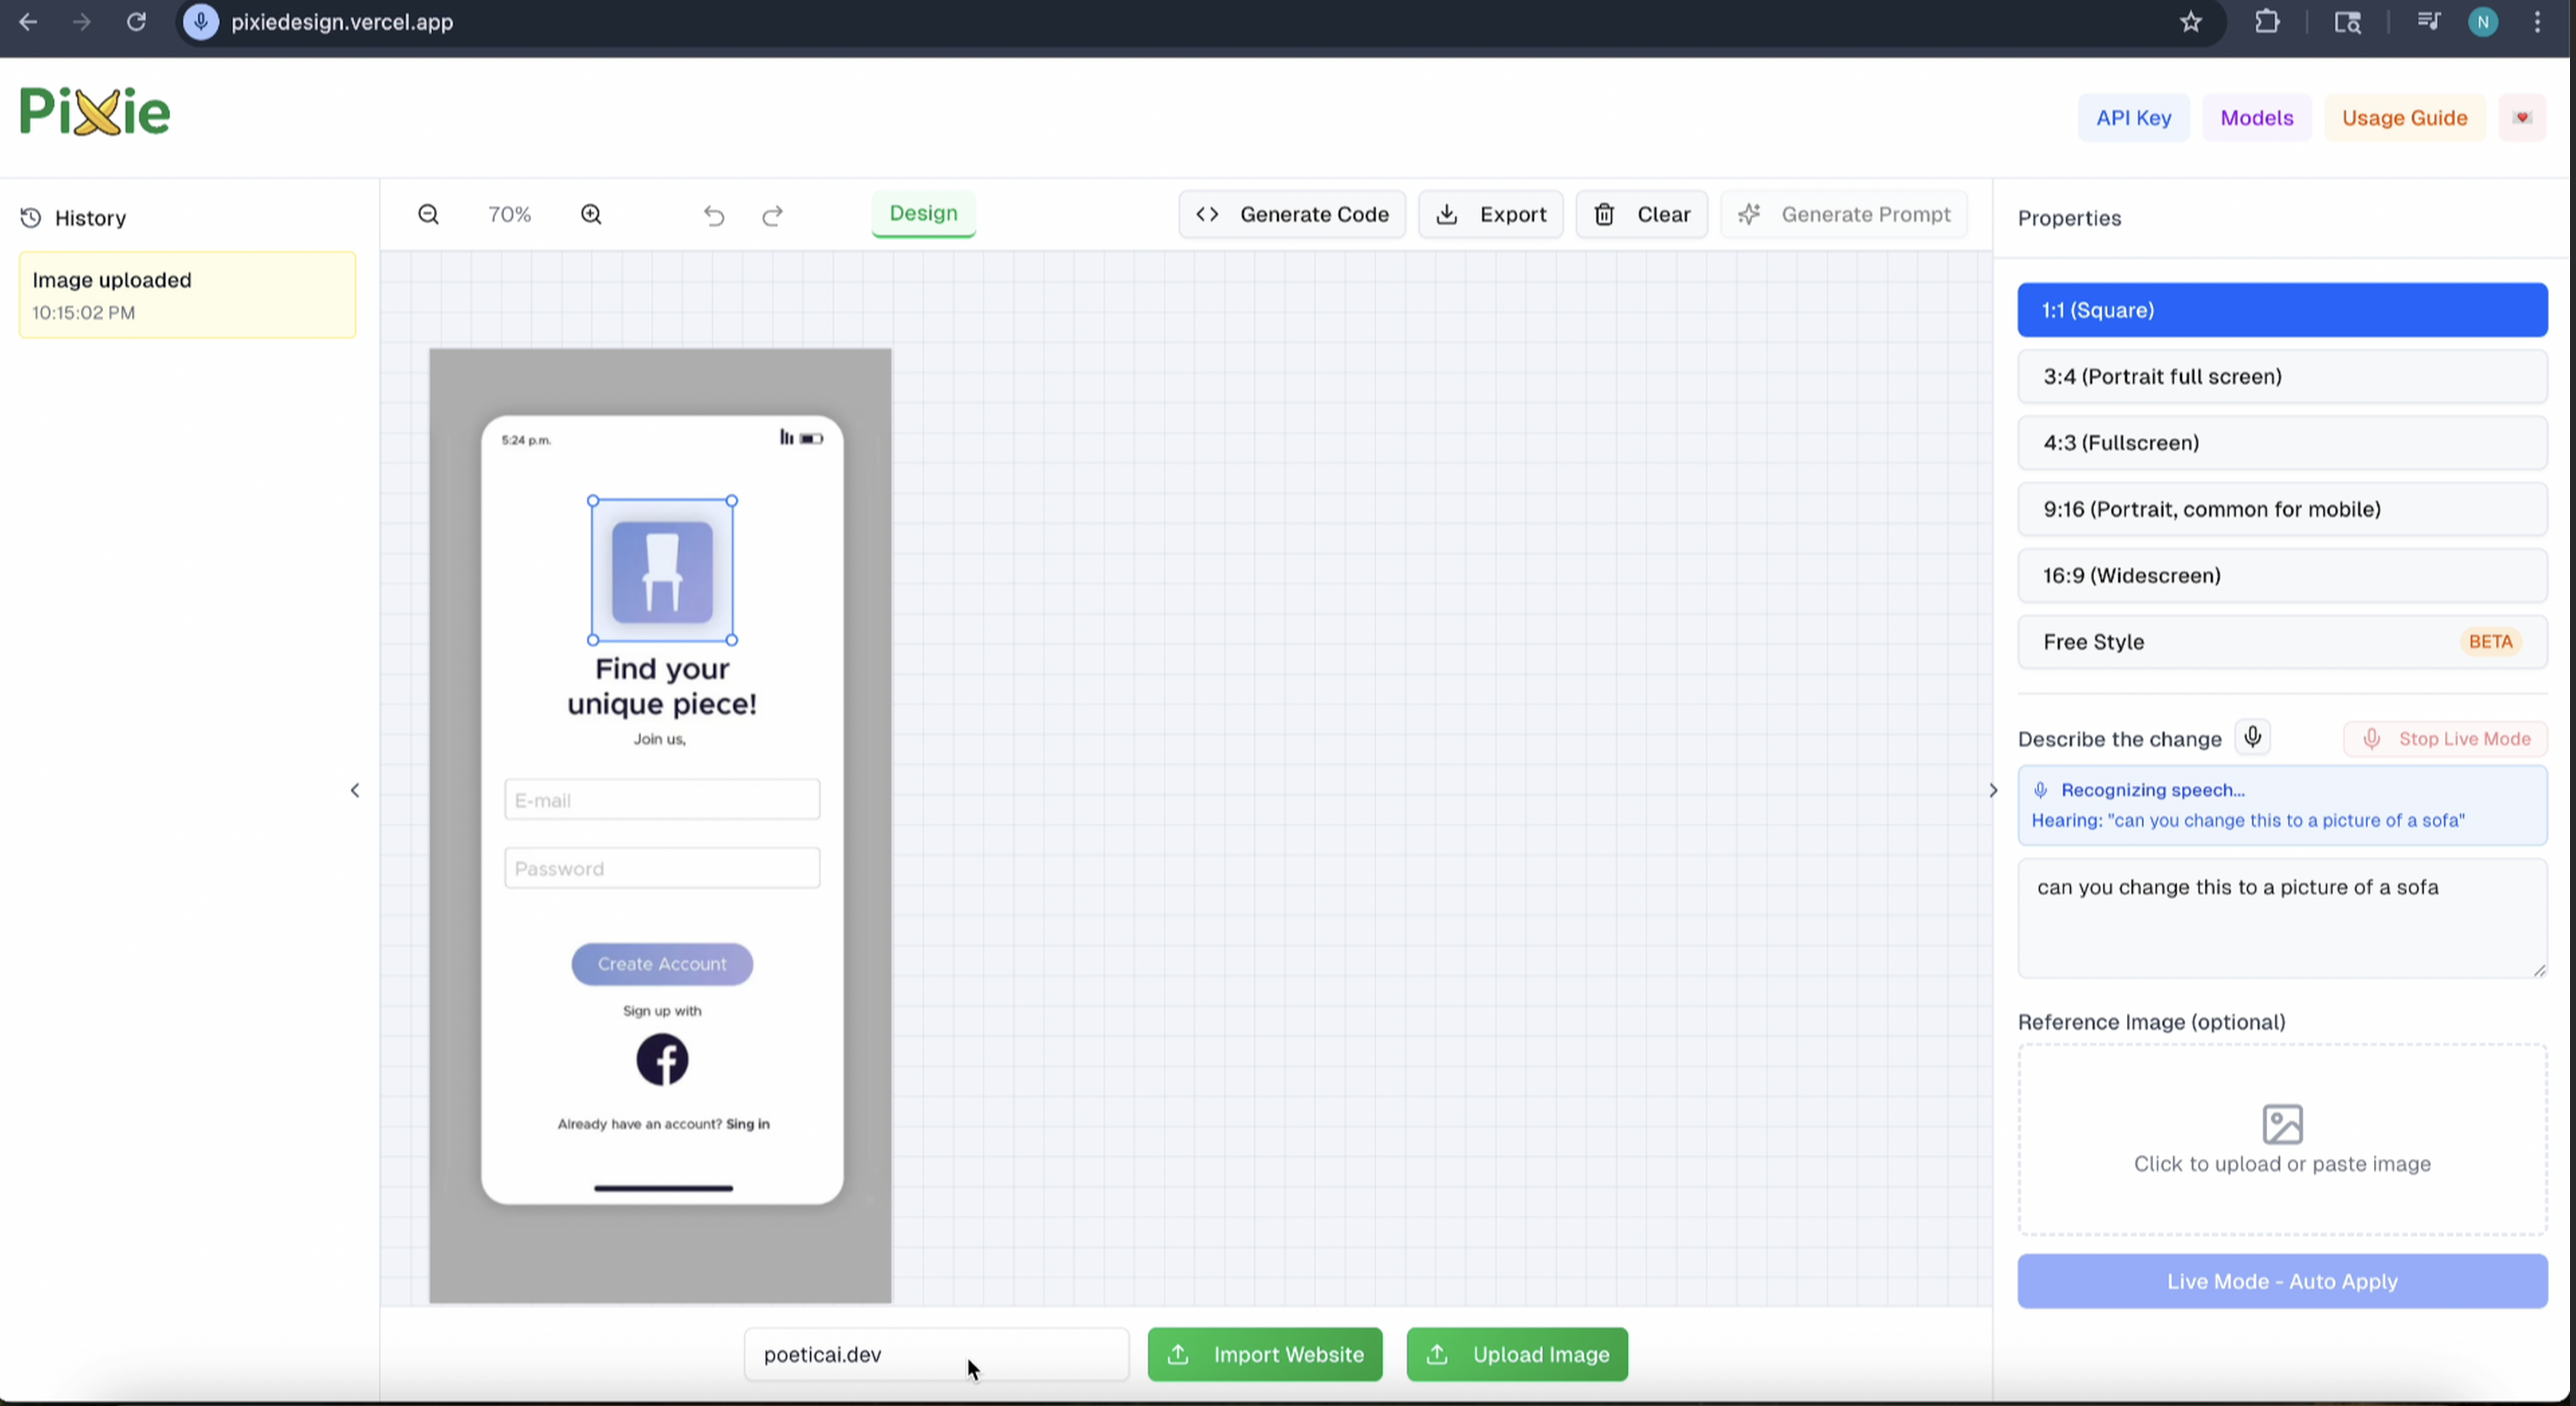
Task: Collapse the History sidebar with left chevron
Action: pos(355,790)
